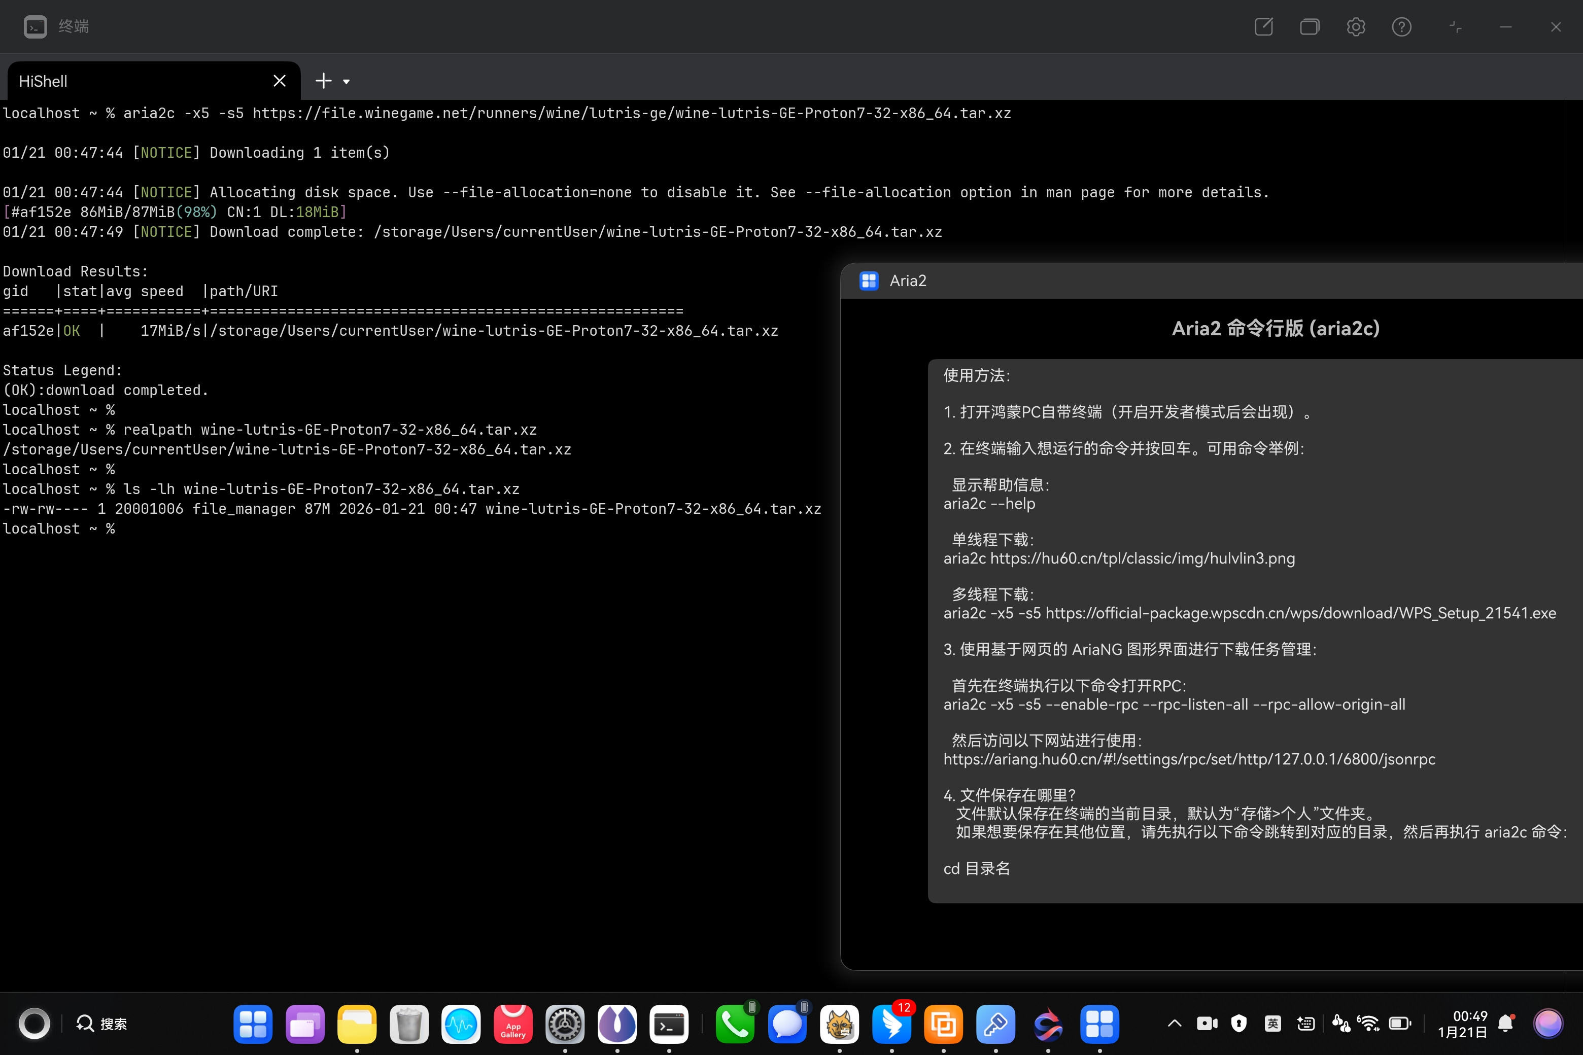This screenshot has width=1583, height=1055.
Task: Open the multi-window icon in terminal titlebar
Action: 1310,27
